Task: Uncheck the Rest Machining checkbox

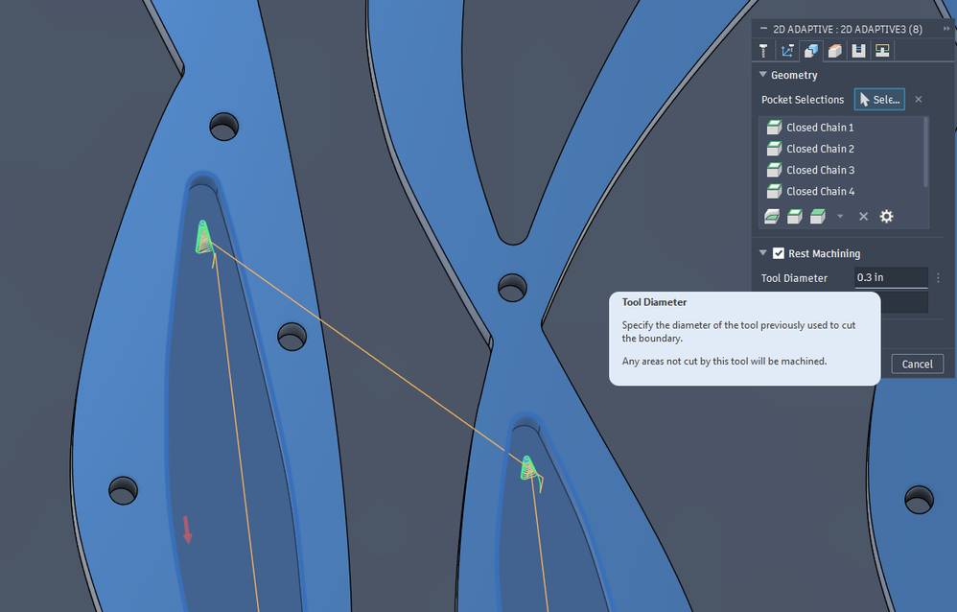Action: coord(779,253)
